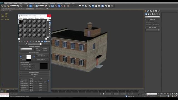Open the Rendering menu in main menu bar

53,3
